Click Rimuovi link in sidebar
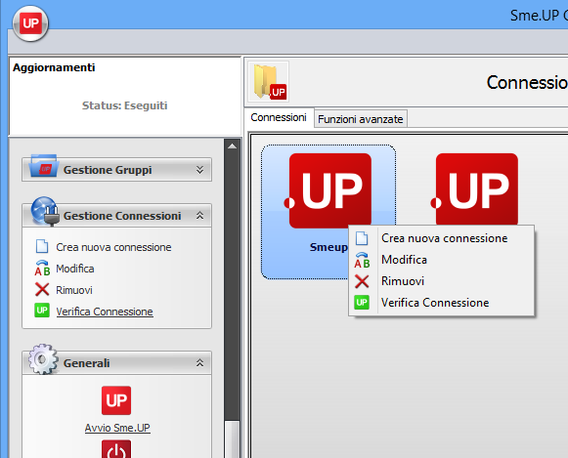The height and width of the screenshot is (458, 568). click(x=74, y=290)
